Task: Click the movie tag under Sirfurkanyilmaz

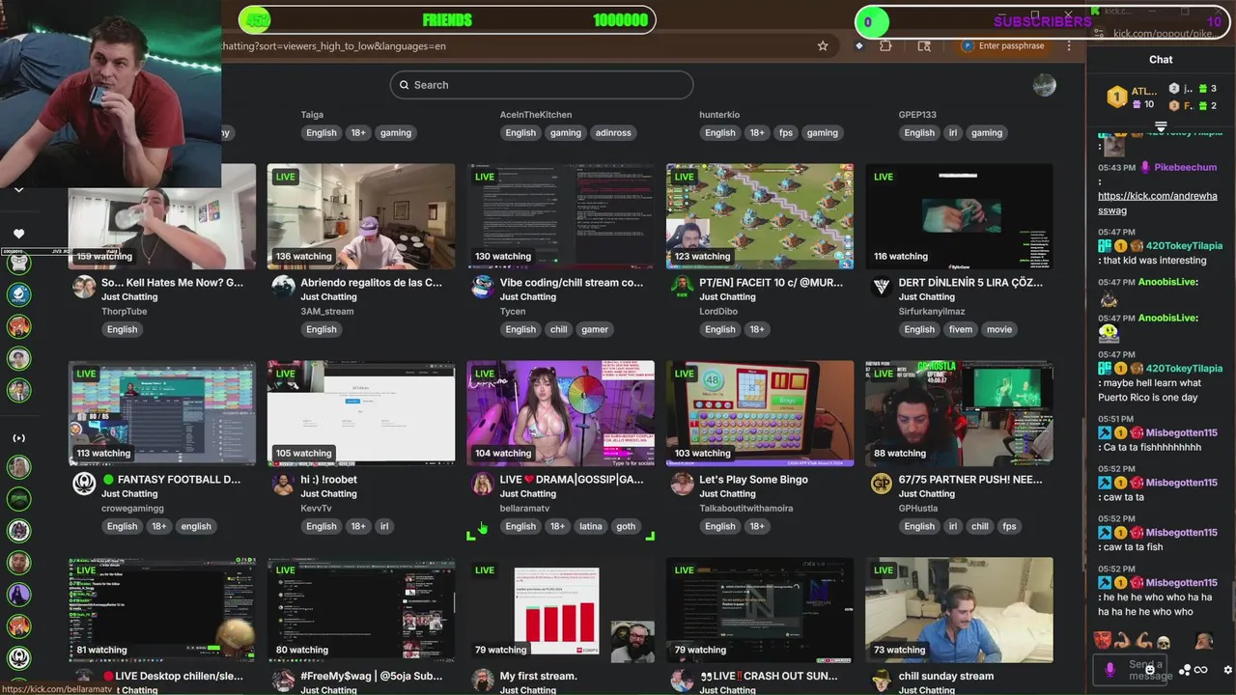Action: tap(999, 329)
